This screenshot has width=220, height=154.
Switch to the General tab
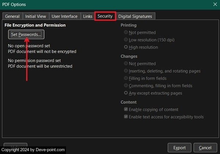[12, 16]
